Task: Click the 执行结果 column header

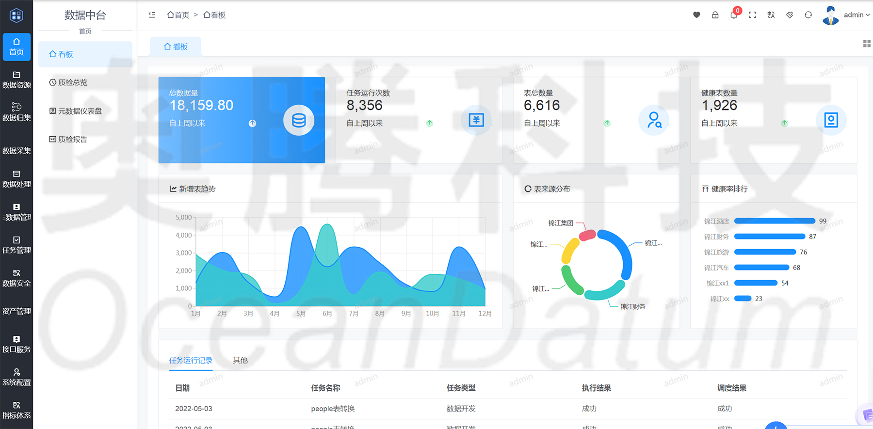Action: 597,388
